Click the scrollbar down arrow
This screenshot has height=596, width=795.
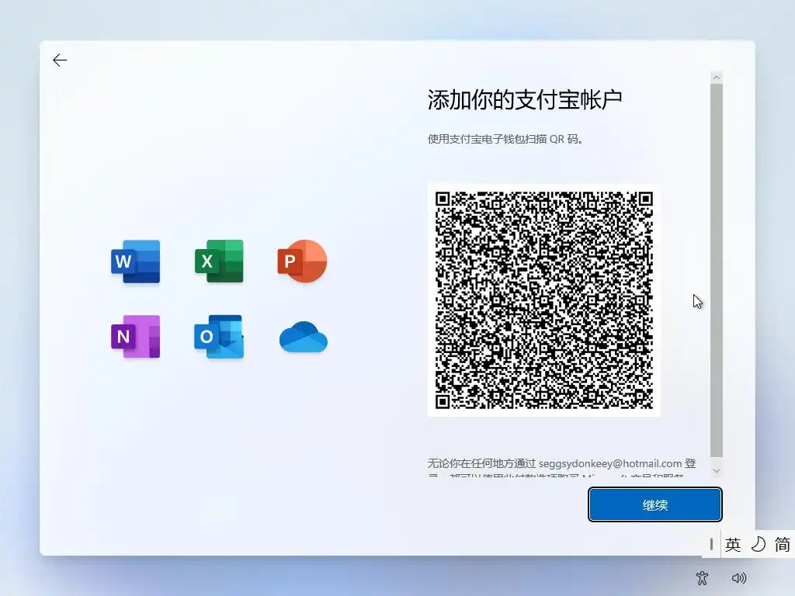(x=717, y=471)
